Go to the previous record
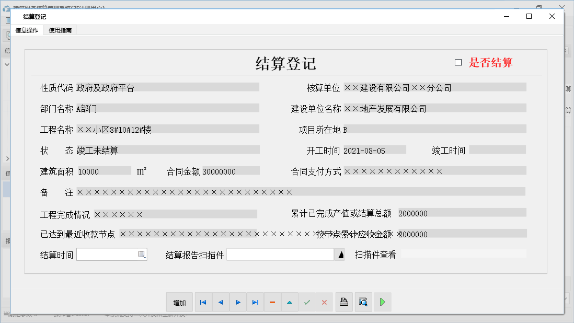This screenshot has height=323, width=574. tap(220, 302)
